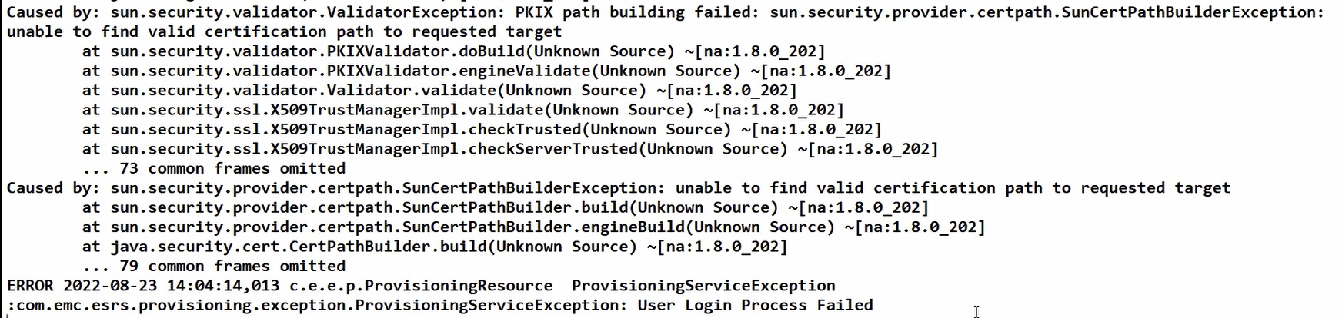Screen dimensions: 1342x318
Task: Click the '73 common frames omitted' line
Action: point(232,169)
